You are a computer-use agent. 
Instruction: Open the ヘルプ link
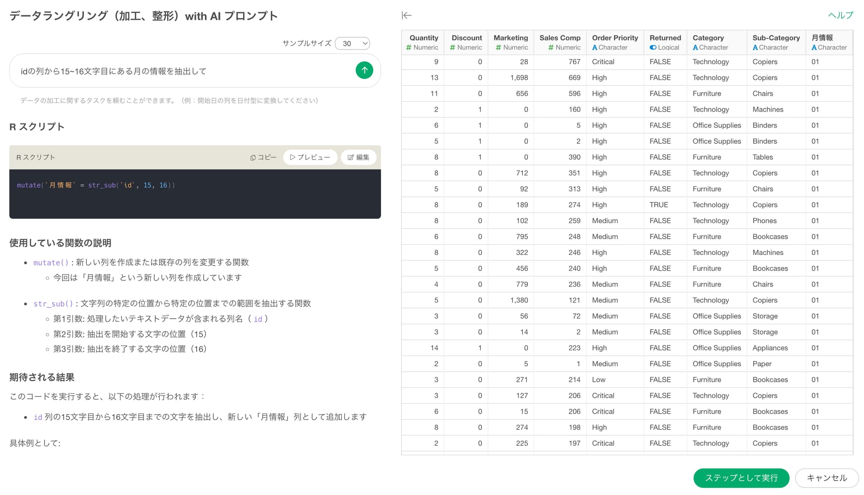pyautogui.click(x=840, y=15)
